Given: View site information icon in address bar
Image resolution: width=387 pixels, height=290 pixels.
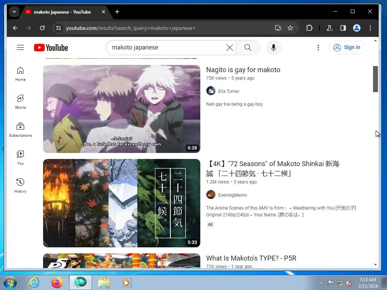Looking at the screenshot, I should pyautogui.click(x=59, y=28).
